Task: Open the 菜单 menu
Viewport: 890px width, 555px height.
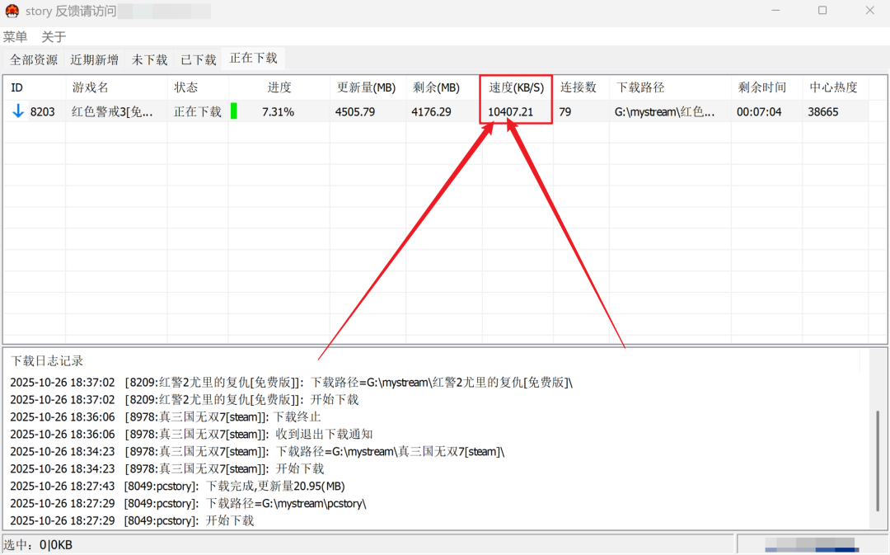Action: [x=15, y=37]
